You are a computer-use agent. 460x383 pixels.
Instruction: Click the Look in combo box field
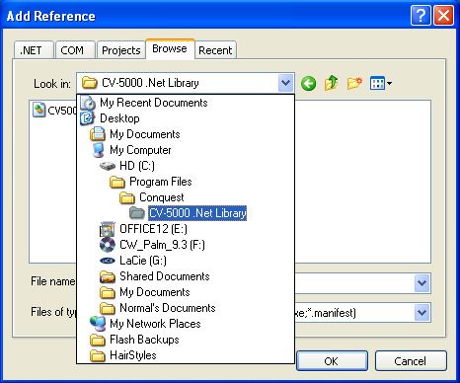pyautogui.click(x=186, y=83)
